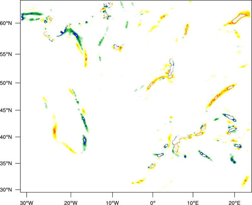This screenshot has height=205, width=252.
Task: Click the 20°W longitude label
Action: pos(71,203)
